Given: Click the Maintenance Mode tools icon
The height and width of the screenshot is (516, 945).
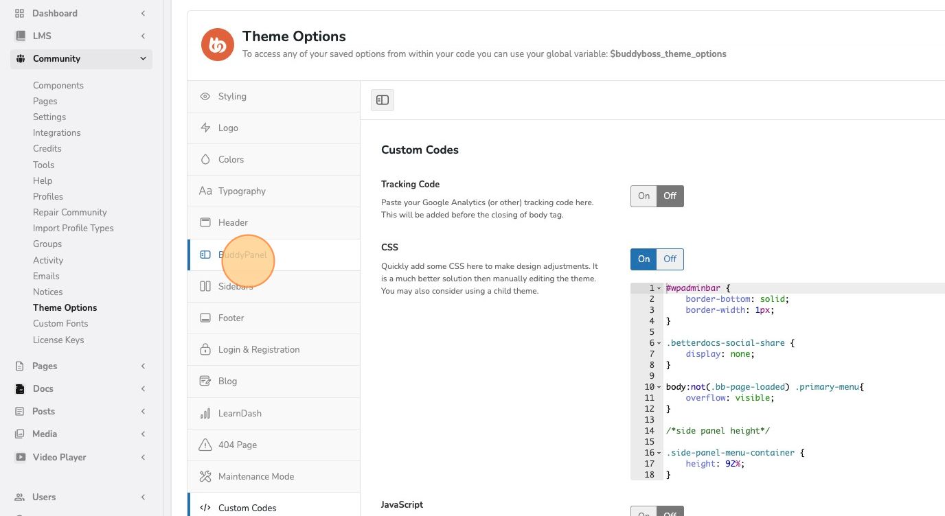Looking at the screenshot, I should [x=205, y=476].
